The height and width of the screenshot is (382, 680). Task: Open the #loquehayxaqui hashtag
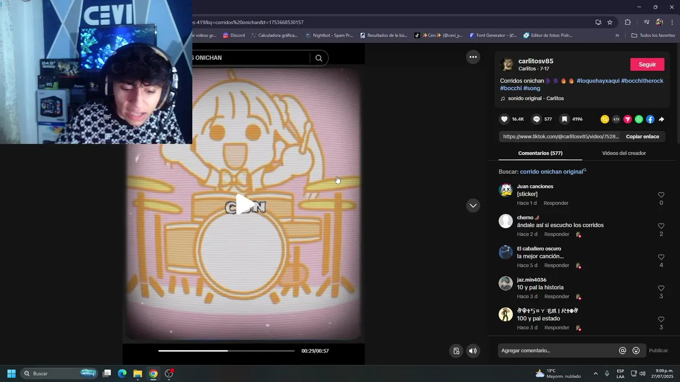[598, 81]
